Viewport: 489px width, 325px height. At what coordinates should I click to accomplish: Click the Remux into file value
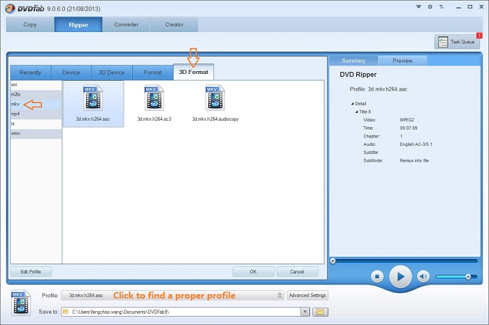[414, 160]
